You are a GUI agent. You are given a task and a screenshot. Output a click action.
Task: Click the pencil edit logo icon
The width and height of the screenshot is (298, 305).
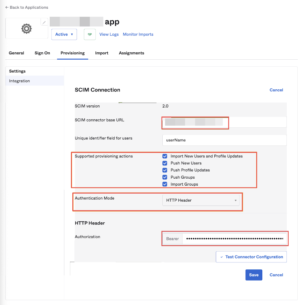(44, 22)
